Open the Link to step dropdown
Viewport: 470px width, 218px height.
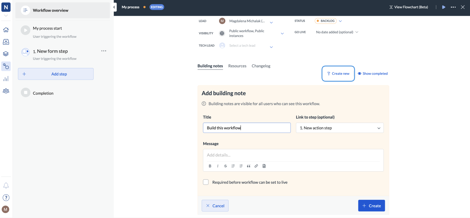point(340,128)
